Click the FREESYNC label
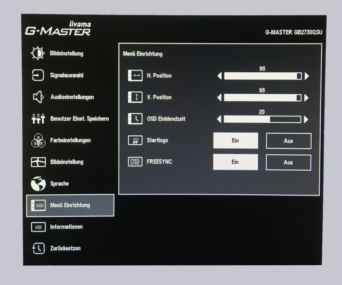 pos(159,162)
